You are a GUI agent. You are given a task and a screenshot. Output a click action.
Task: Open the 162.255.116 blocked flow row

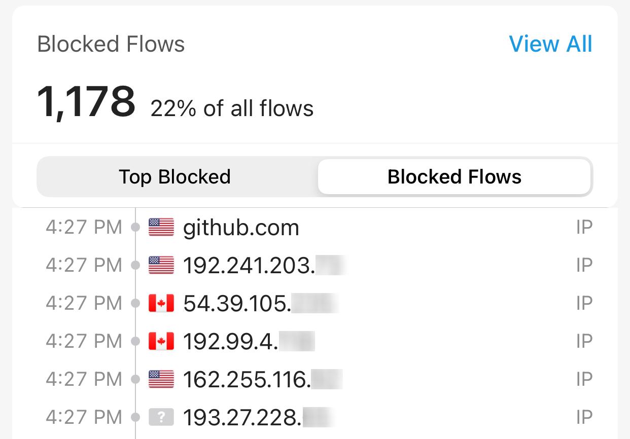[315, 380]
